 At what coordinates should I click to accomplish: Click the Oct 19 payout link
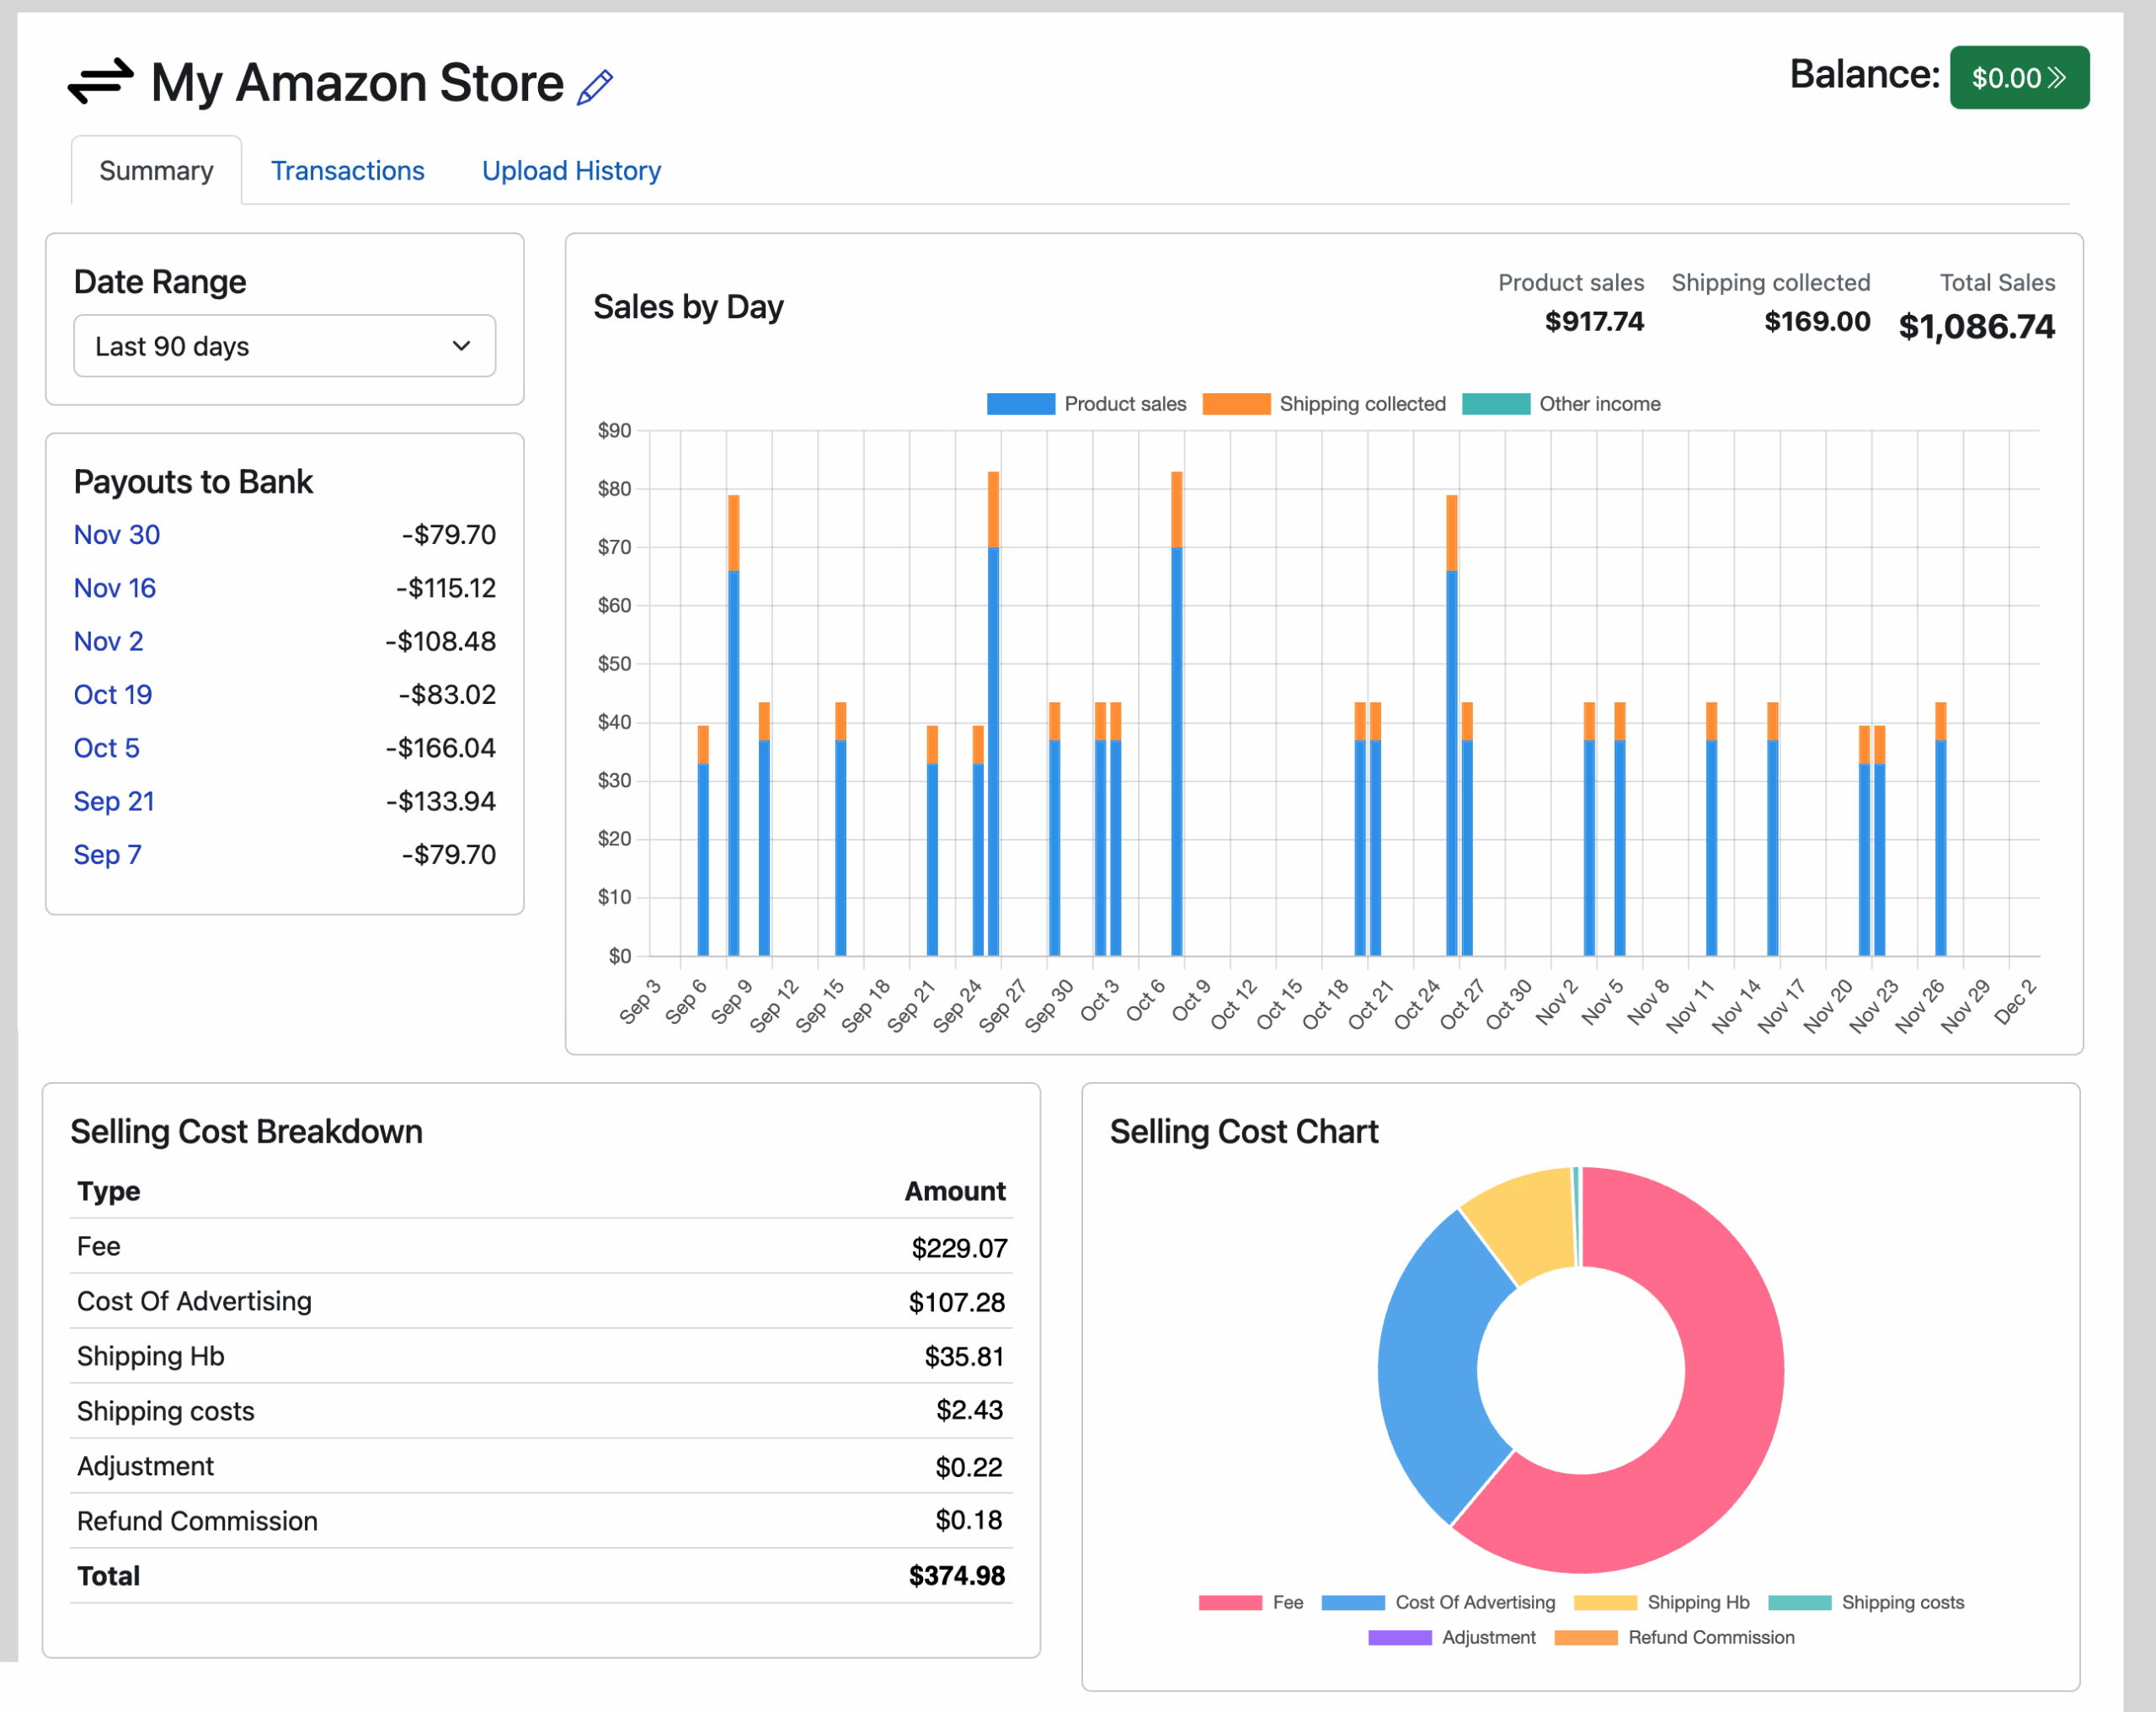112,694
